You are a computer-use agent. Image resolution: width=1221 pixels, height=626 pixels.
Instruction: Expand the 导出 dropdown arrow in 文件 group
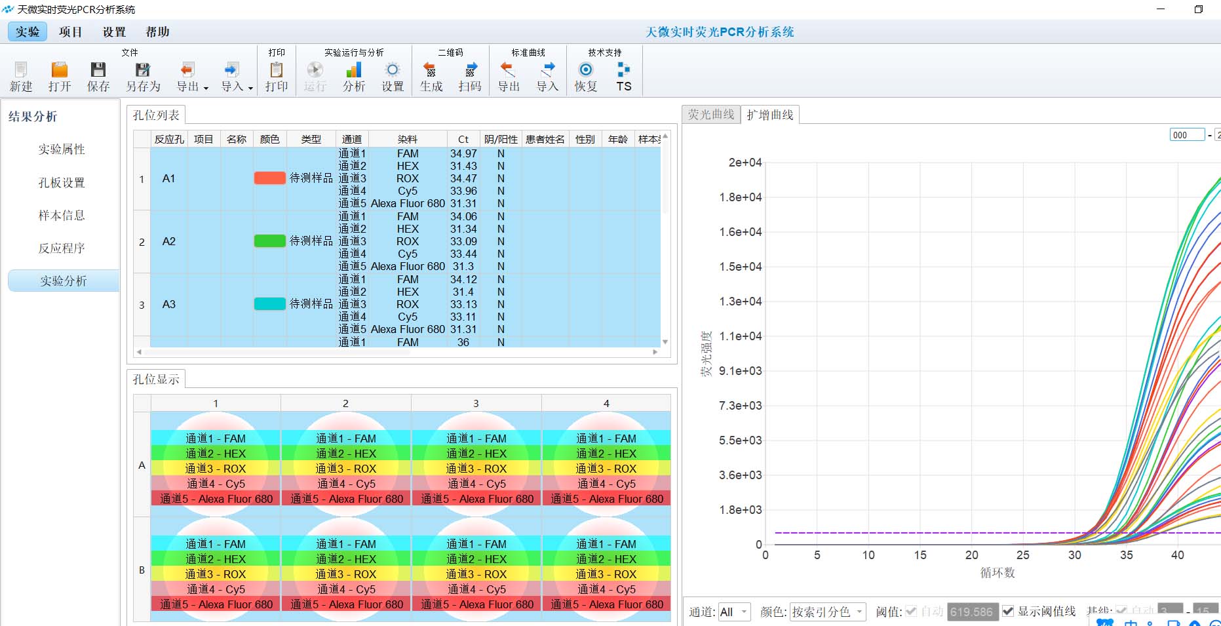coord(206,88)
